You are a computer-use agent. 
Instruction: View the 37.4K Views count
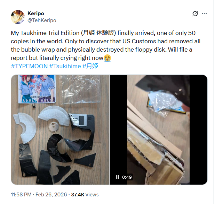[85, 195]
